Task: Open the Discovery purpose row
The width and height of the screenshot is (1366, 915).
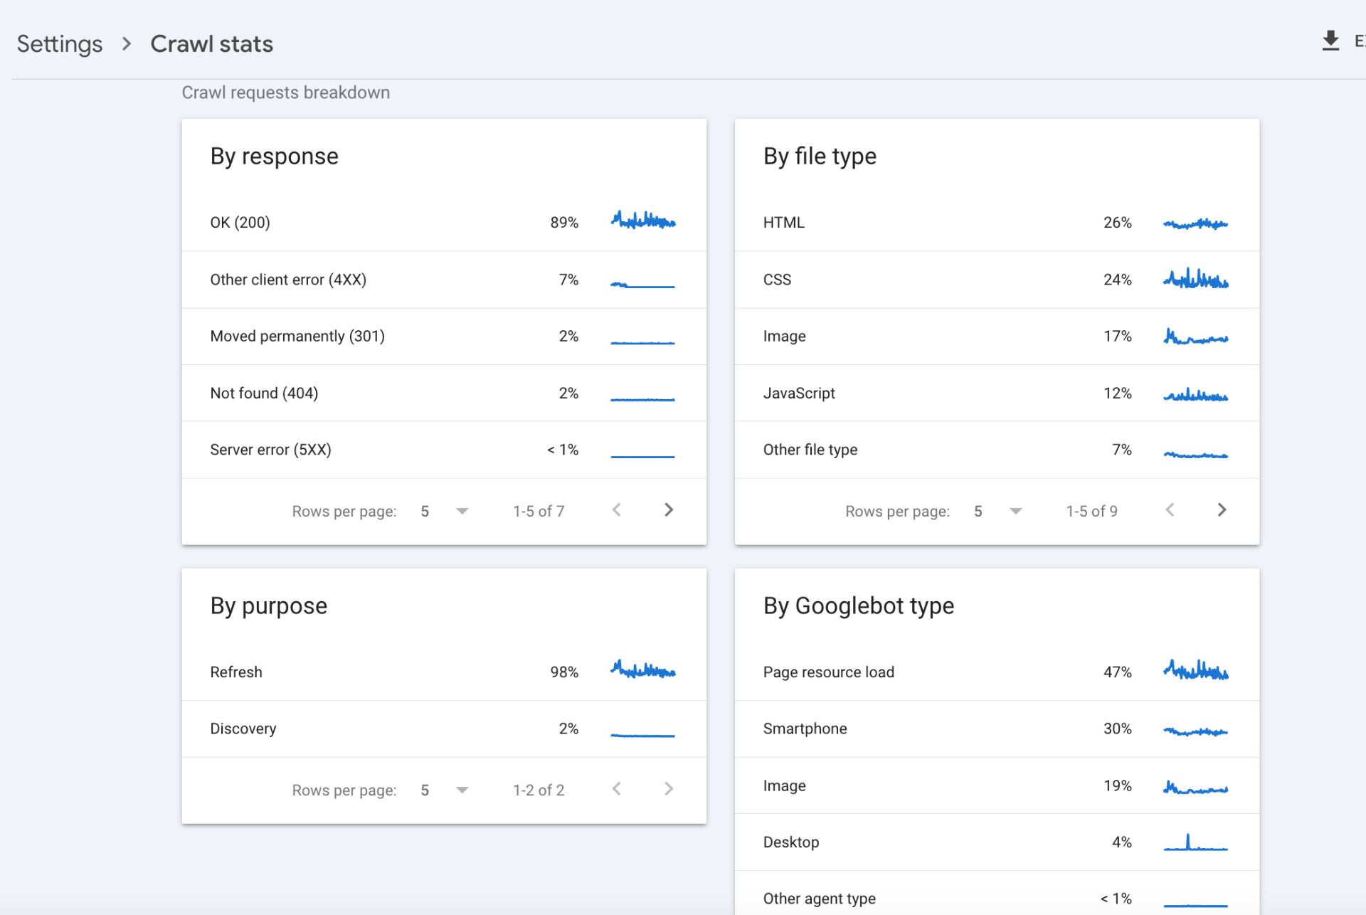Action: click(x=444, y=729)
